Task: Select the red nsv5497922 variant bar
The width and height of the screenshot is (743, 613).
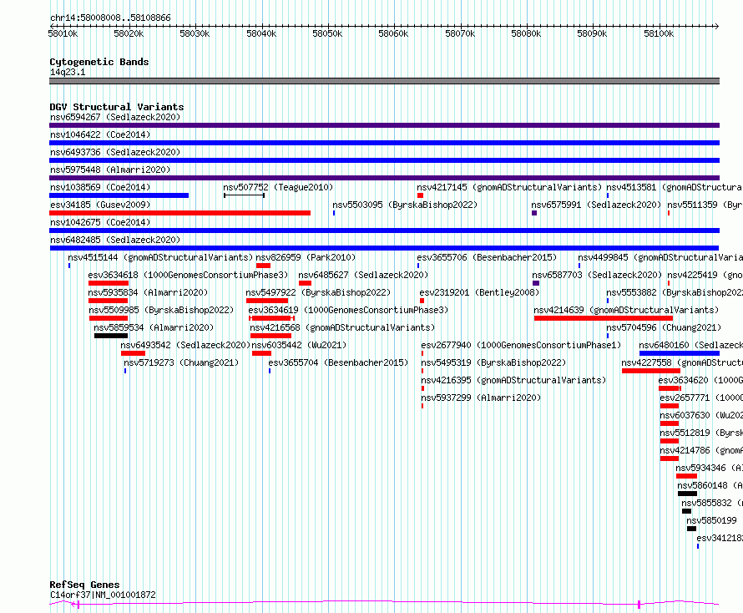Action: click(x=267, y=301)
